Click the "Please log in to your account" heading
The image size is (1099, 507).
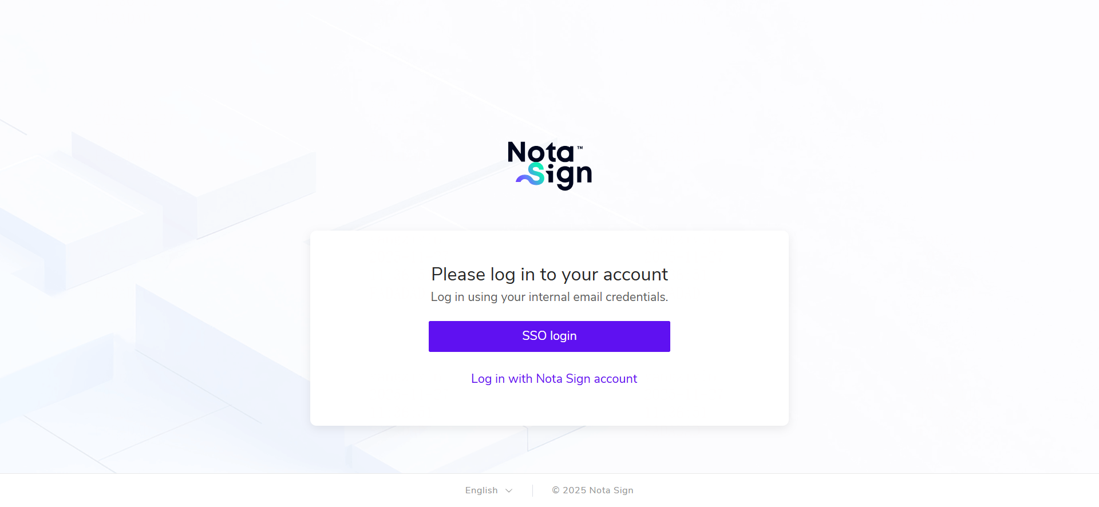tap(549, 275)
